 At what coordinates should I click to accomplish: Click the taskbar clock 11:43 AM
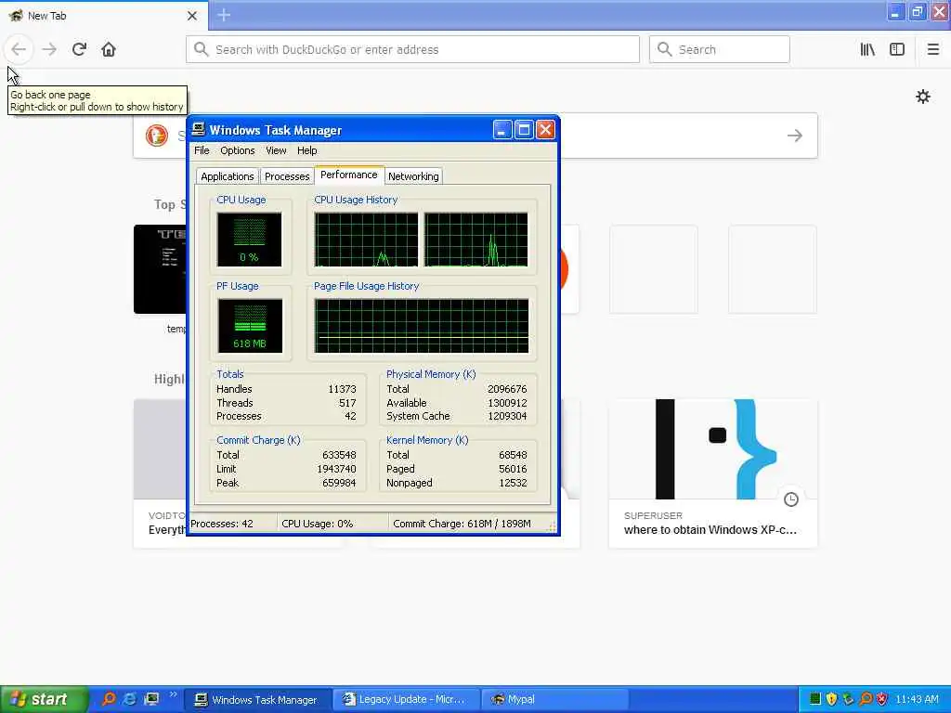(917, 699)
